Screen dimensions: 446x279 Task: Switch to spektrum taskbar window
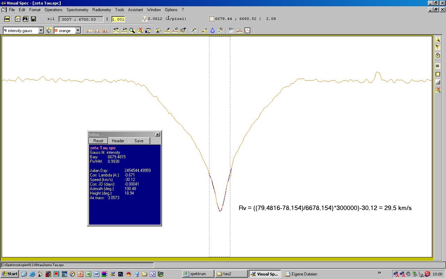[x=197, y=274]
